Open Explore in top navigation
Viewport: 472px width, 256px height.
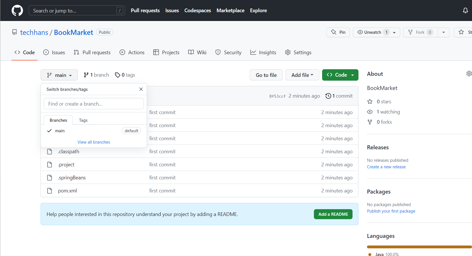click(258, 11)
